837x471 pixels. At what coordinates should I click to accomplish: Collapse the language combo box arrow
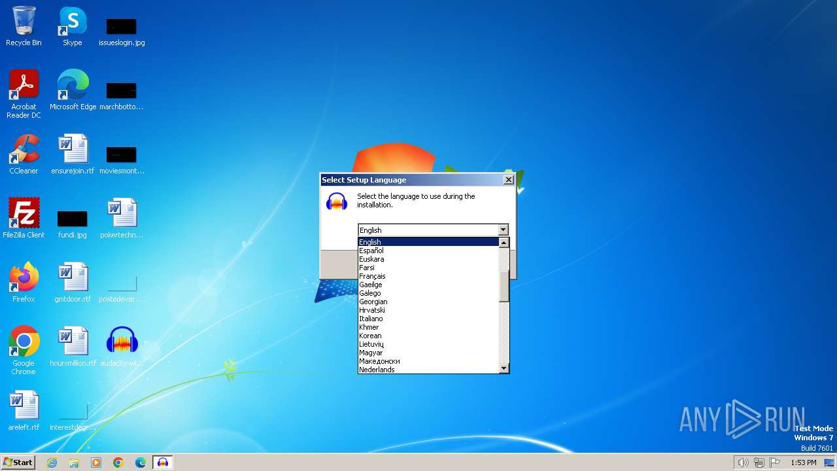[x=503, y=230]
